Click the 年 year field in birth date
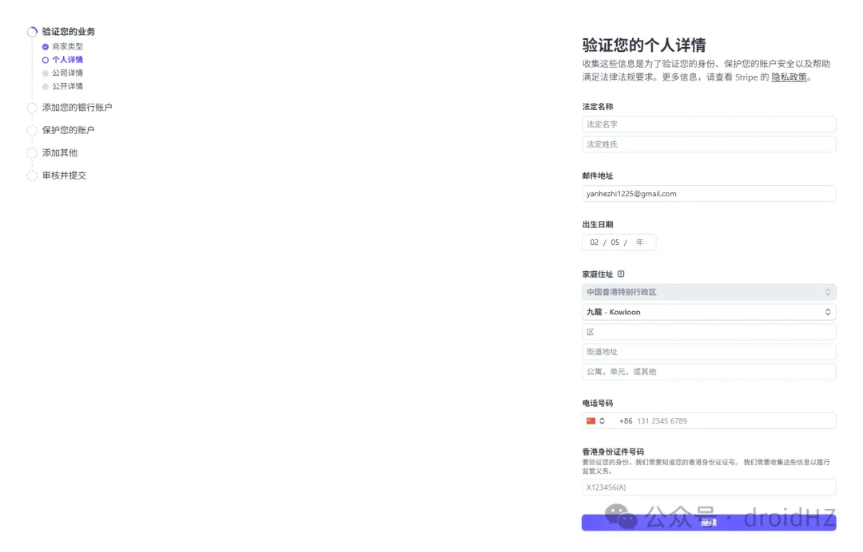863x552 pixels. point(640,242)
